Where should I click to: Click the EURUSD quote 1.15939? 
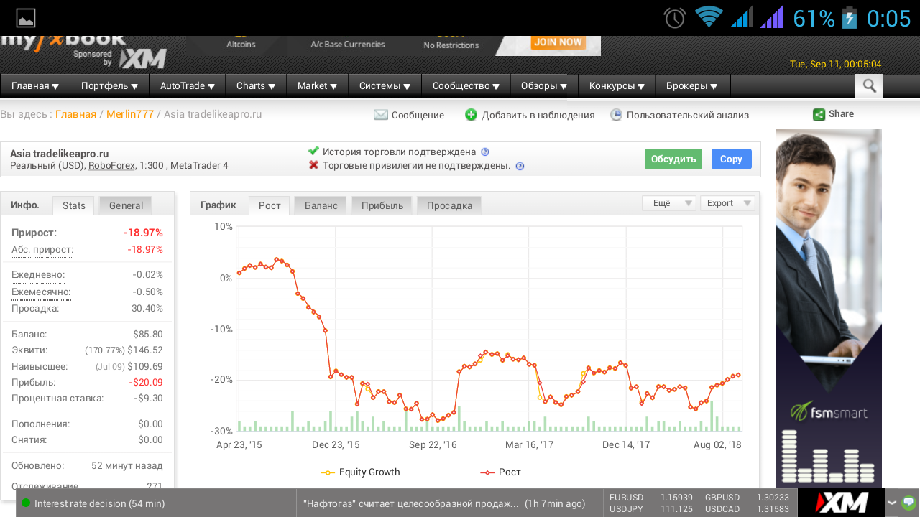point(676,497)
